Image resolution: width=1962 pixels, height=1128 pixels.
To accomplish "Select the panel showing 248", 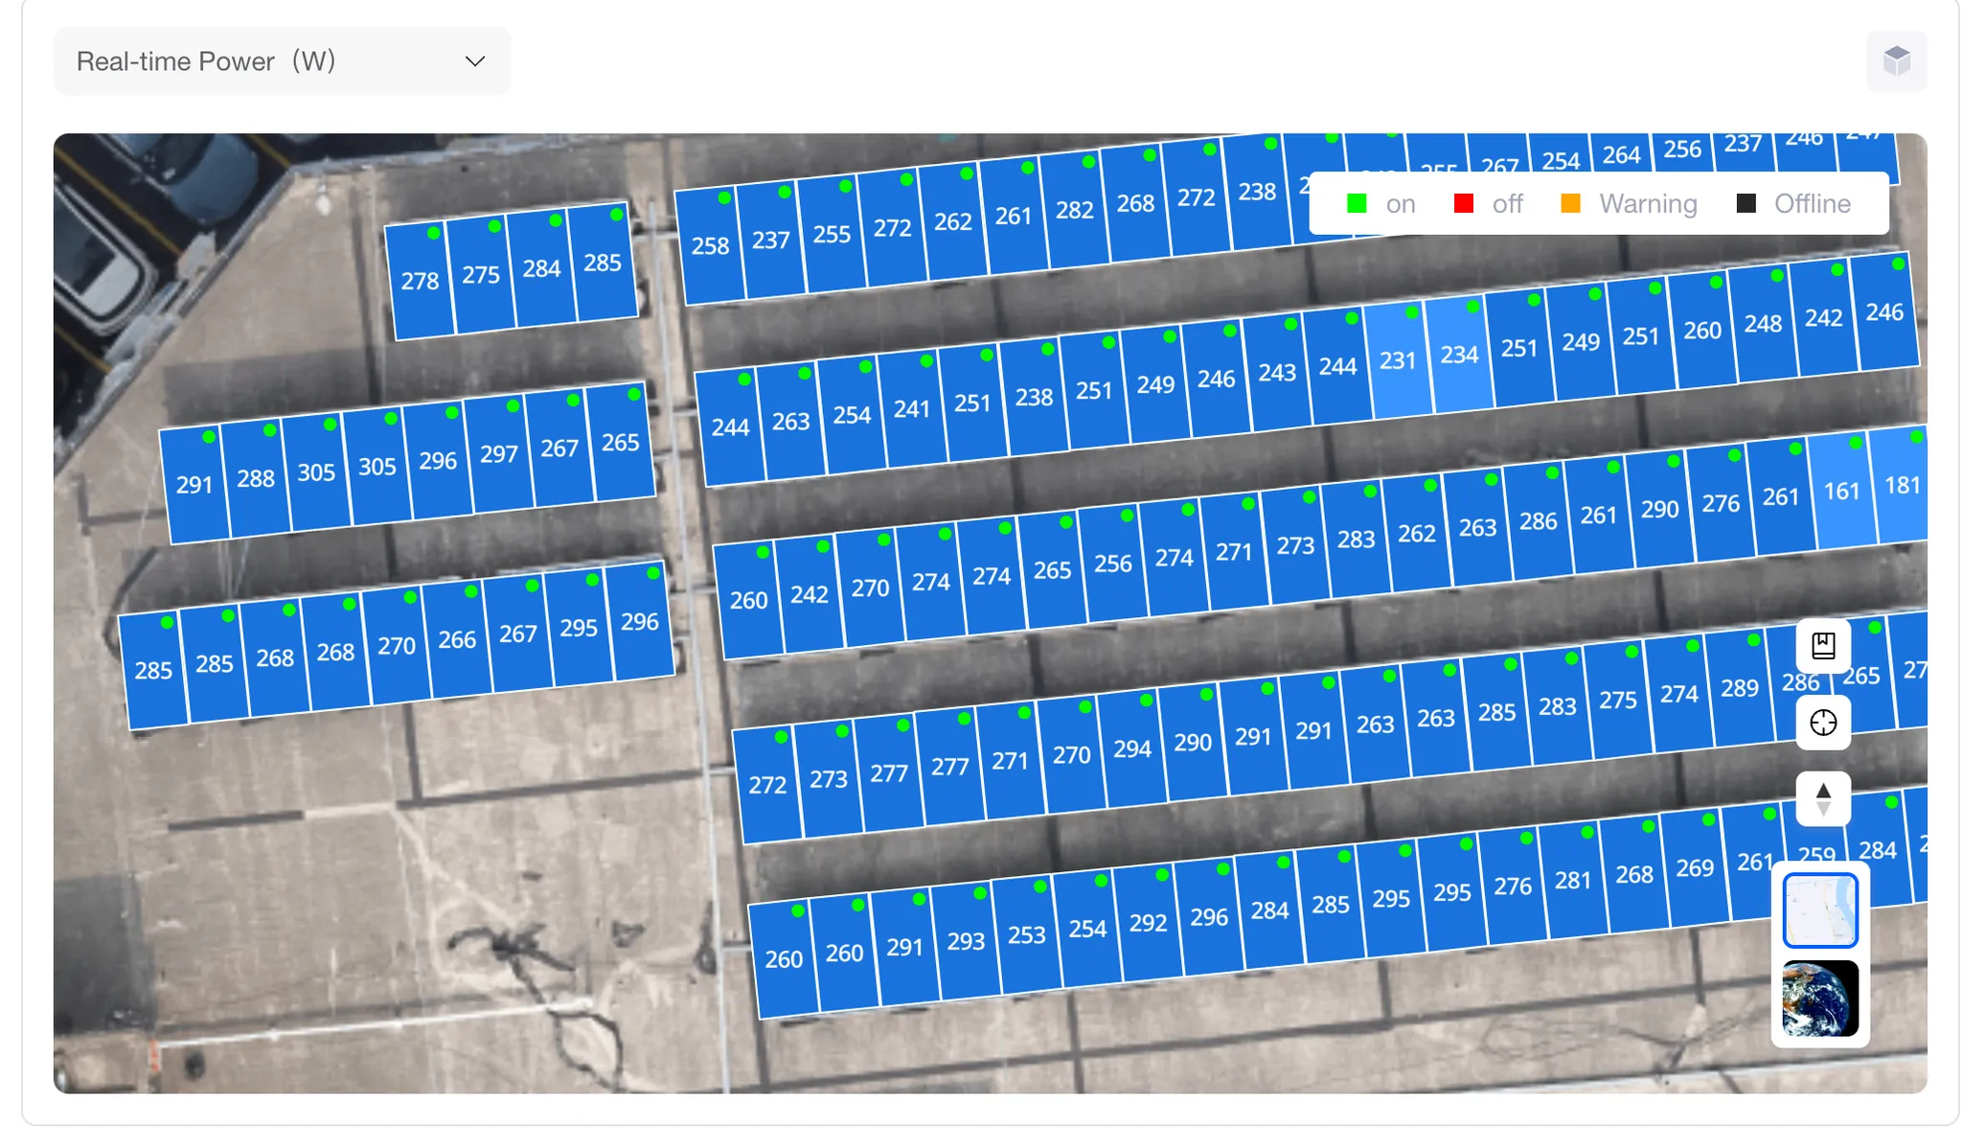I will coord(1762,324).
